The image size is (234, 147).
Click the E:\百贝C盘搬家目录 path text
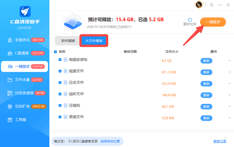(x=83, y=141)
